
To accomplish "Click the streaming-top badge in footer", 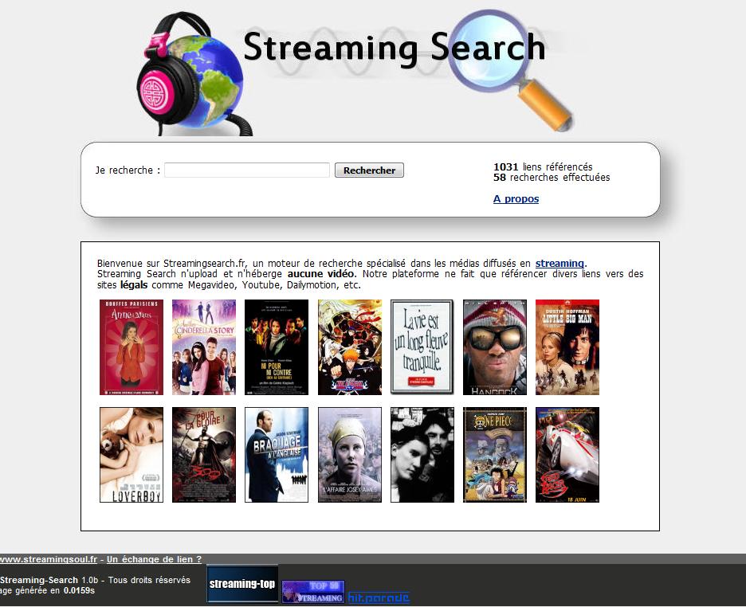I will tap(241, 584).
